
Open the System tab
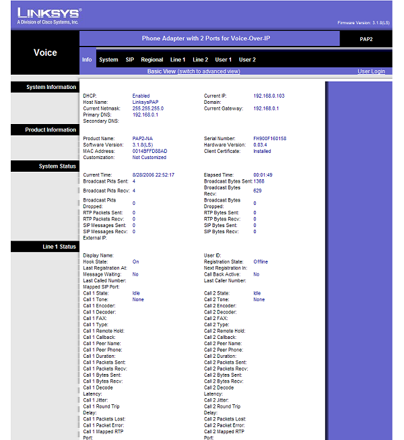pos(108,60)
